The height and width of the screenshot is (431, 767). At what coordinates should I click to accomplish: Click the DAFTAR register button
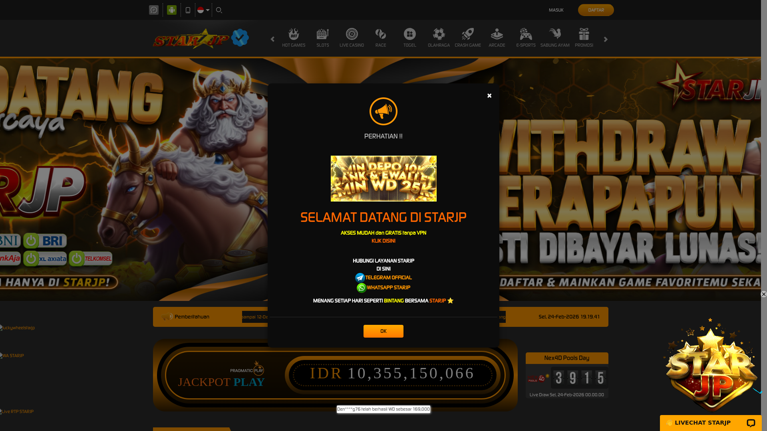pos(596,10)
